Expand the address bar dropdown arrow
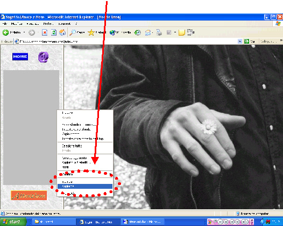Screen dimensions: 283x226 pyautogui.click(x=239, y=42)
